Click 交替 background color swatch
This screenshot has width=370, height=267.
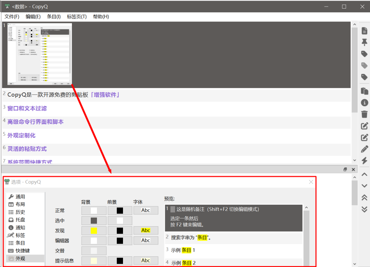tap(94, 251)
